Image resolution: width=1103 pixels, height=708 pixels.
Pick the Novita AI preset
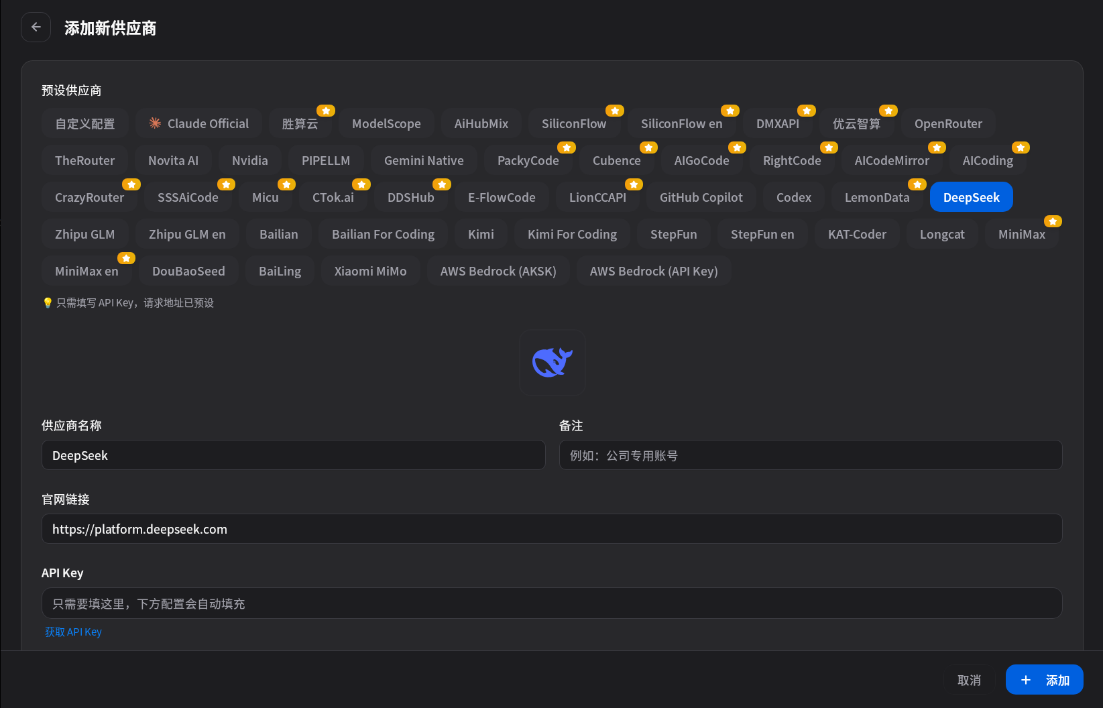tap(174, 160)
